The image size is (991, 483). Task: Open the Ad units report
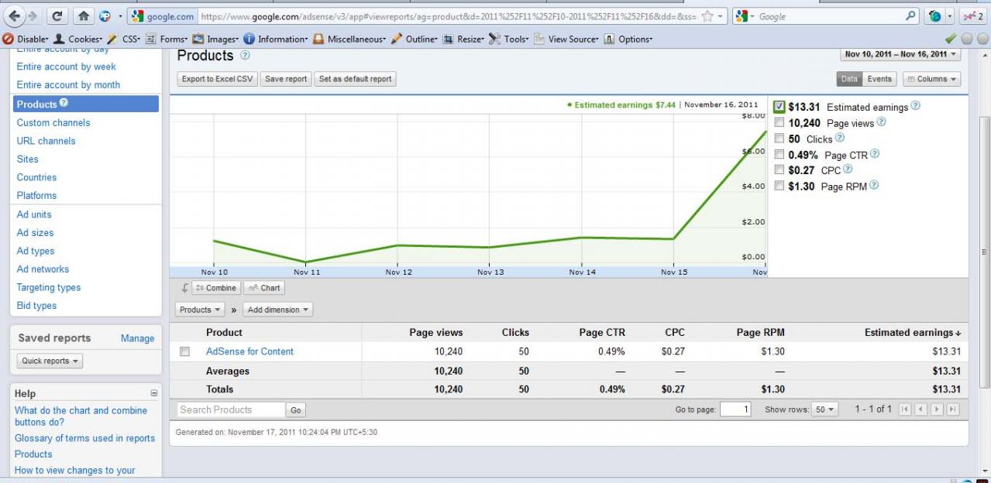pos(34,214)
